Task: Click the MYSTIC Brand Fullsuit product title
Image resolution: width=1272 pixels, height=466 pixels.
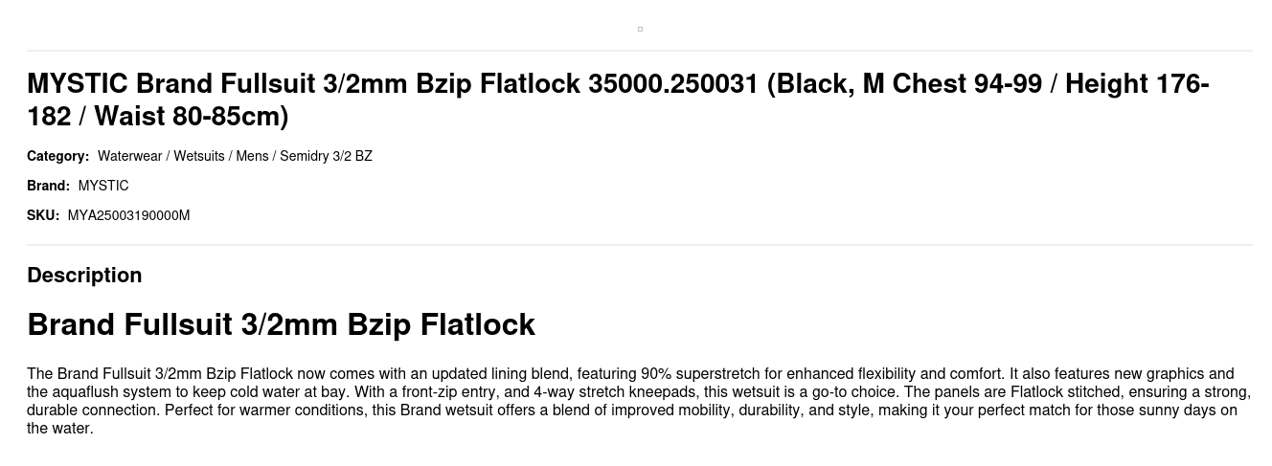Action: [x=618, y=100]
